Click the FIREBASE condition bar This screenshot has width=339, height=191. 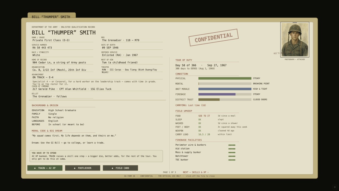coord(225,94)
